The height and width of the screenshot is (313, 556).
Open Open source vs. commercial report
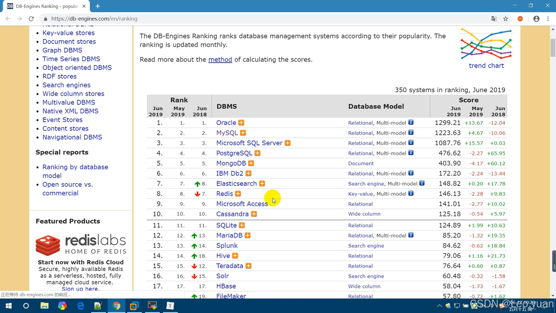point(68,189)
